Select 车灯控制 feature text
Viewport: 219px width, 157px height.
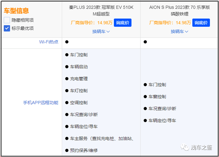(x=79, y=91)
